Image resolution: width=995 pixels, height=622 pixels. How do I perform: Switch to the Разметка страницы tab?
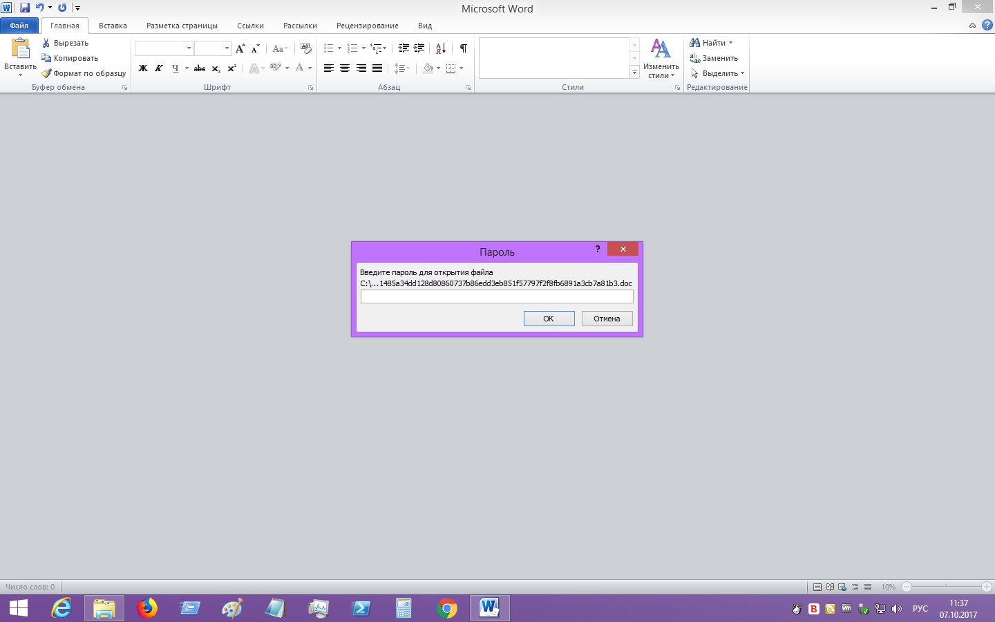[x=182, y=26]
